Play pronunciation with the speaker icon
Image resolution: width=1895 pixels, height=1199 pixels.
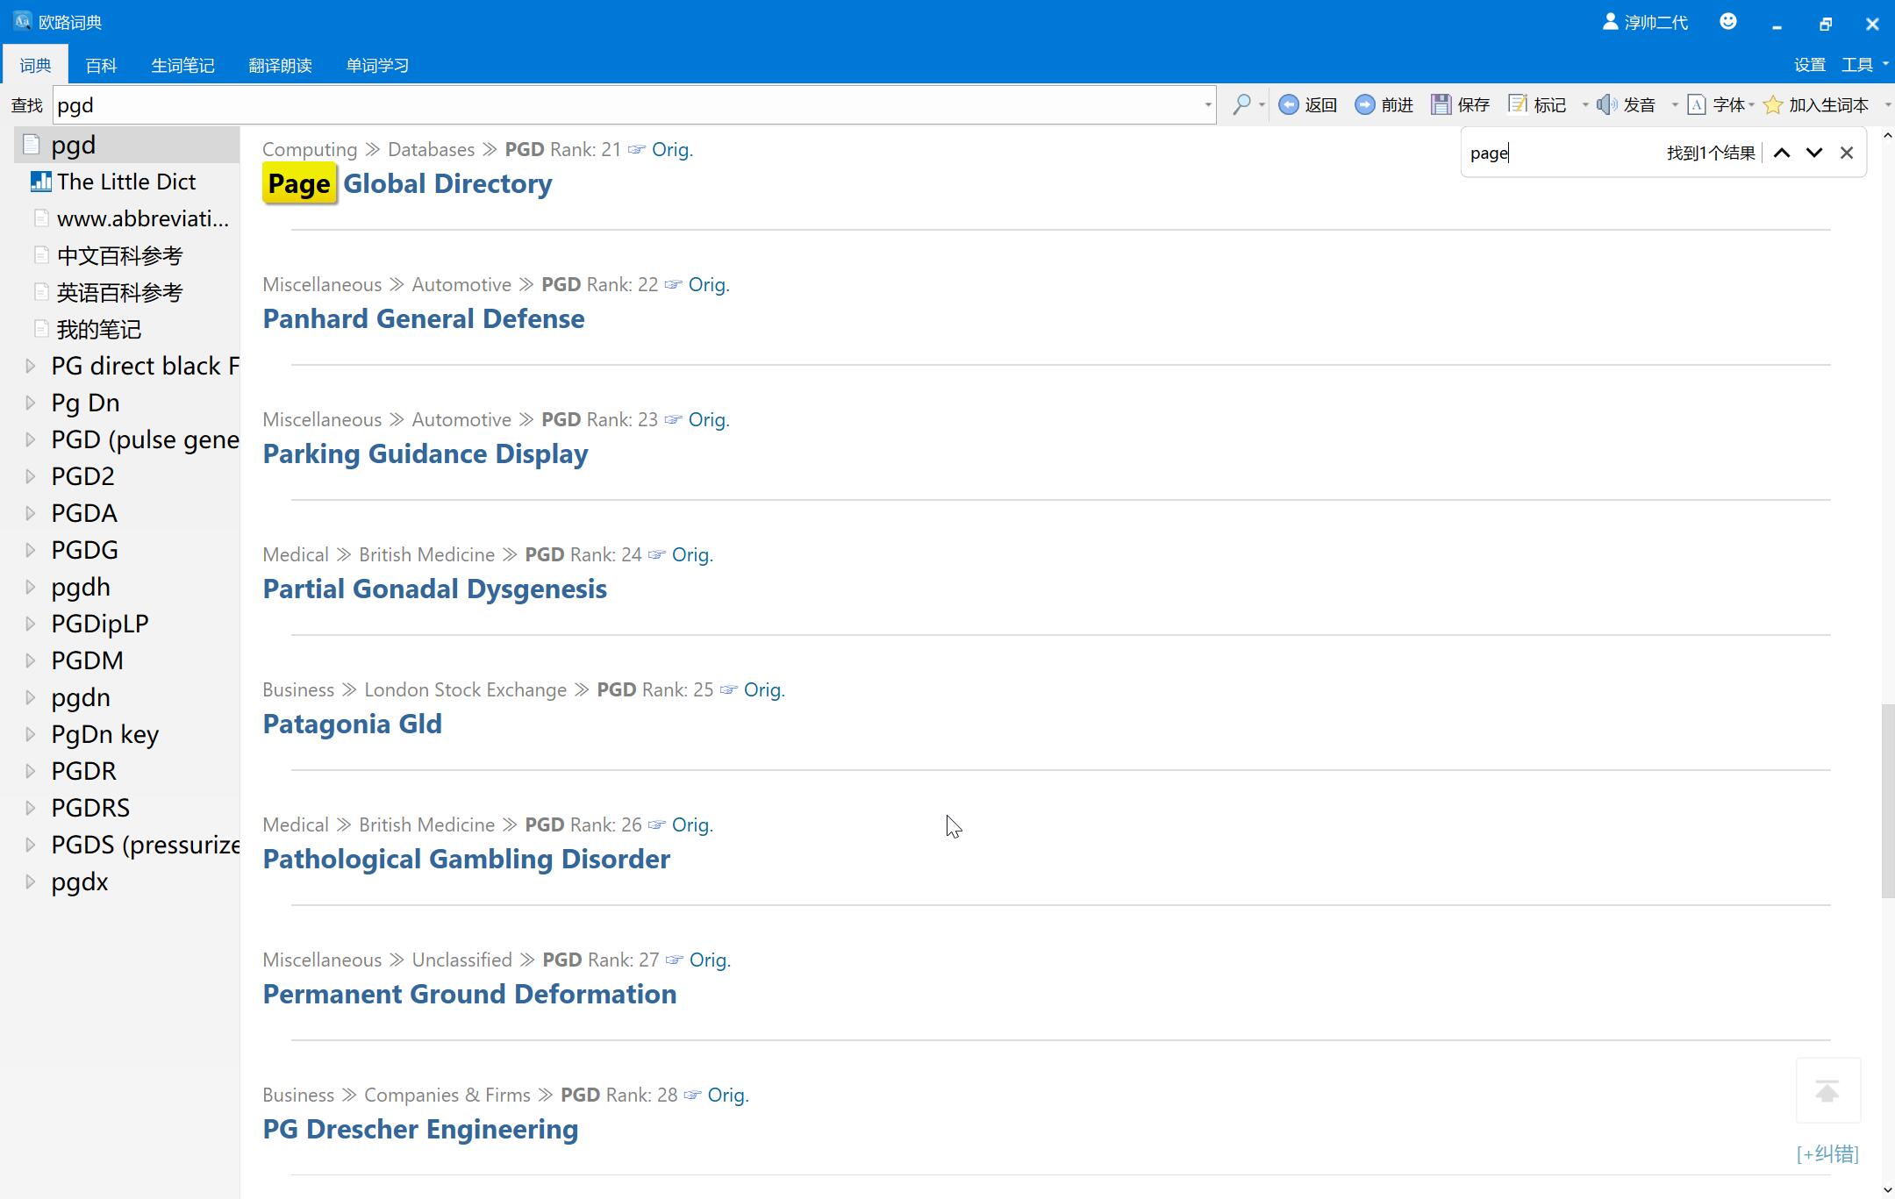(x=1606, y=105)
